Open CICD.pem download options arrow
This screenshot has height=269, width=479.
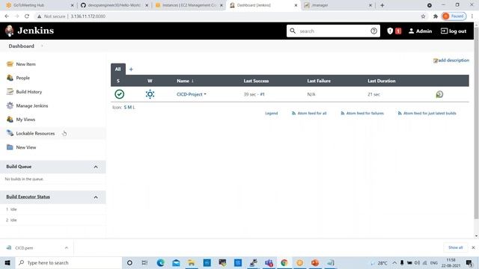click(x=67, y=247)
